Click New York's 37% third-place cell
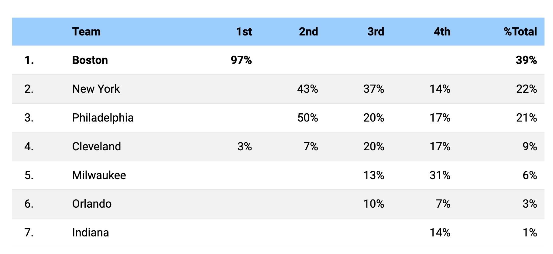Viewport: 553px width, 254px height. coord(373,89)
